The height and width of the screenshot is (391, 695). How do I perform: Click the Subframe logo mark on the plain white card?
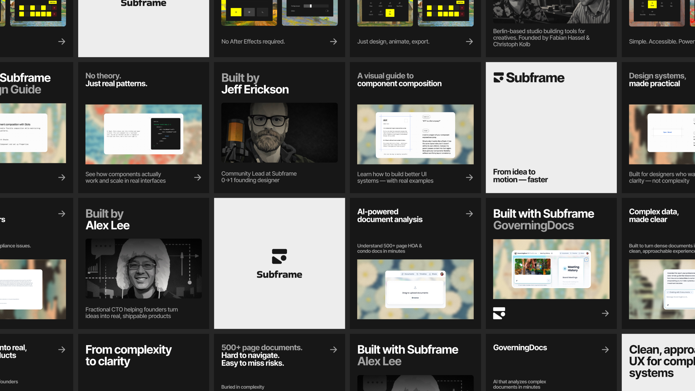click(x=279, y=256)
